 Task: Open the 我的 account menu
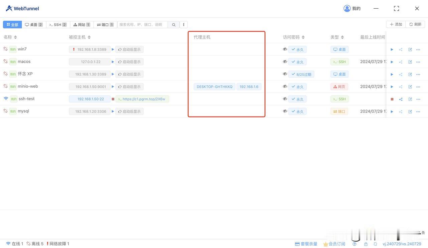[x=352, y=8]
